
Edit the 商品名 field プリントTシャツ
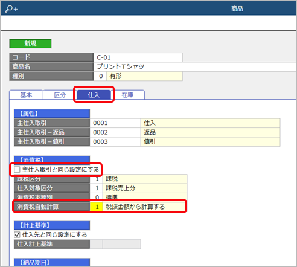click(195, 66)
